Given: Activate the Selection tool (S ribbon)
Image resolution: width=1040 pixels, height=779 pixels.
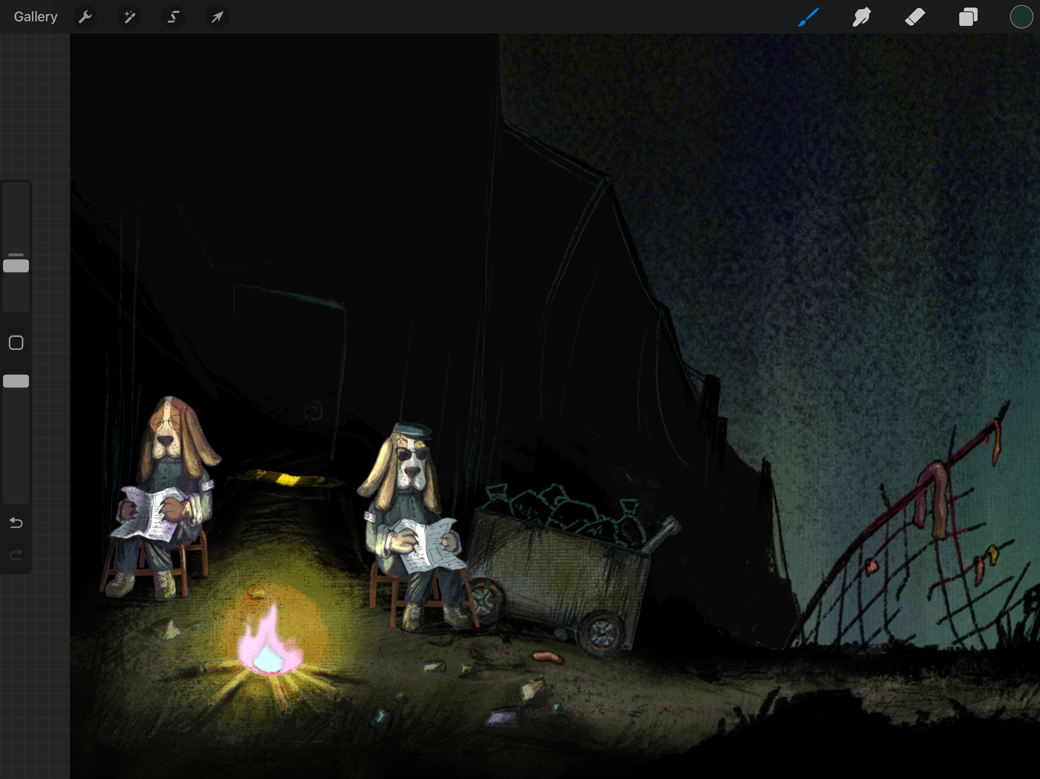Looking at the screenshot, I should pos(173,17).
